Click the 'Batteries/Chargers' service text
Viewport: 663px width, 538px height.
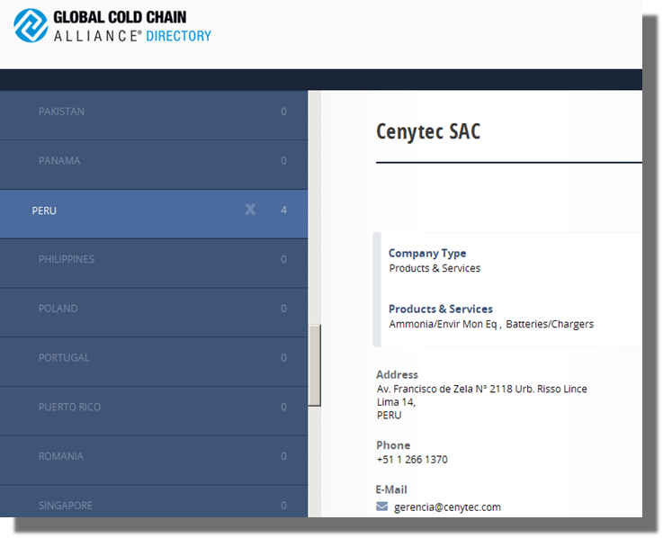550,324
